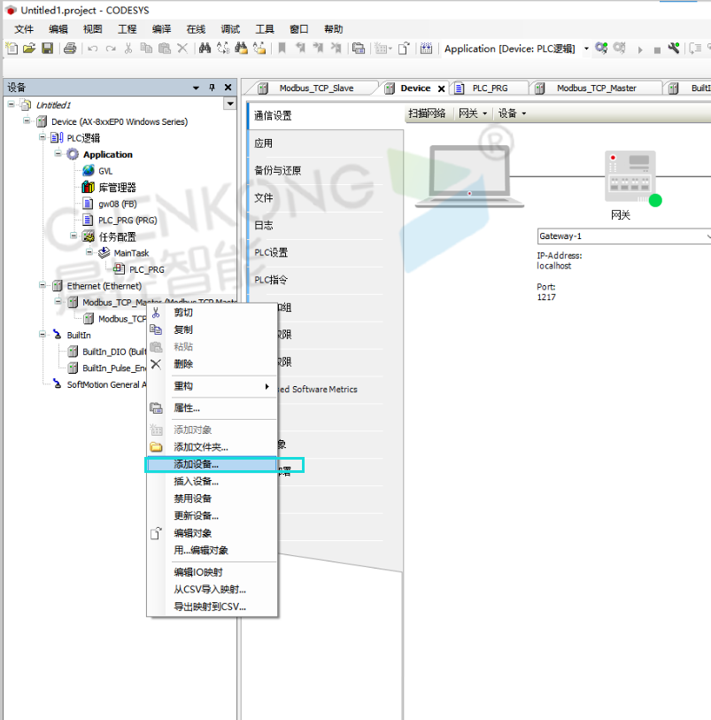711x720 pixels.
Task: Click the Open file folder toolbar icon
Action: 29,49
